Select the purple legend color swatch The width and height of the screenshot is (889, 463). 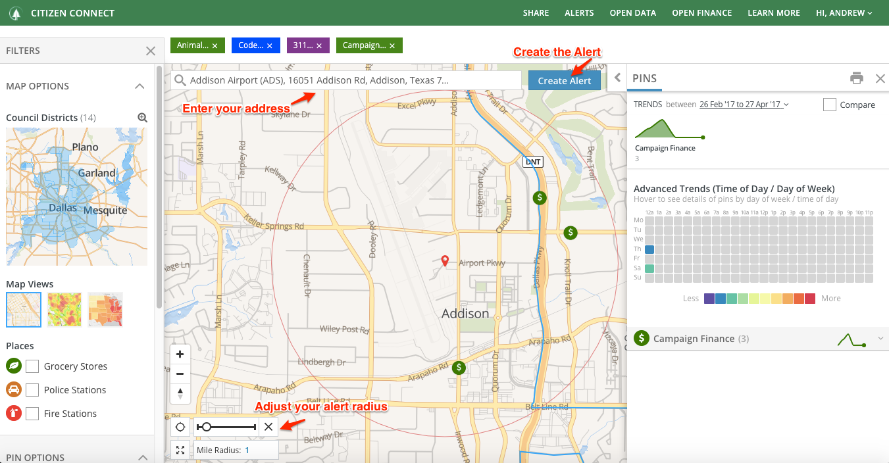click(x=709, y=299)
